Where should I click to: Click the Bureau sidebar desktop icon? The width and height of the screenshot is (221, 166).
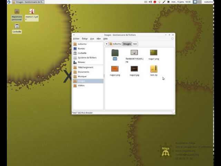pos(75,48)
